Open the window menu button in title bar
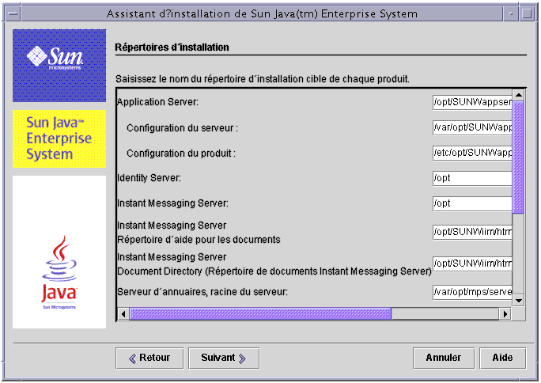Viewport: 541px width, 383px height. tap(13, 13)
